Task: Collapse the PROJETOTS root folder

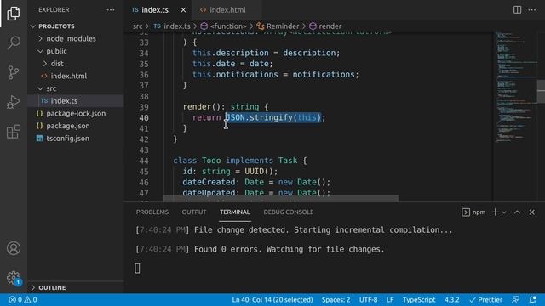Action: pos(56,26)
